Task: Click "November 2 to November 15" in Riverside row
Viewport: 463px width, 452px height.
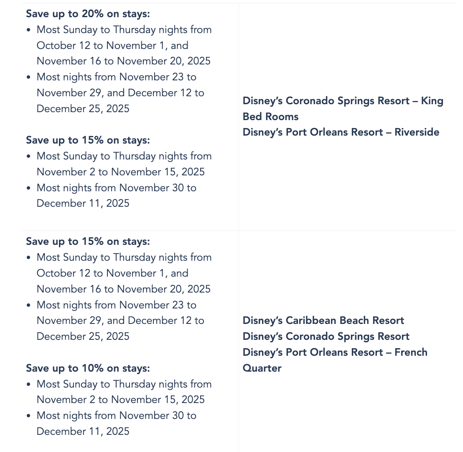Action: (121, 172)
